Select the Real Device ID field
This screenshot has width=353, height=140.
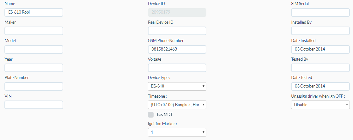click(x=177, y=31)
